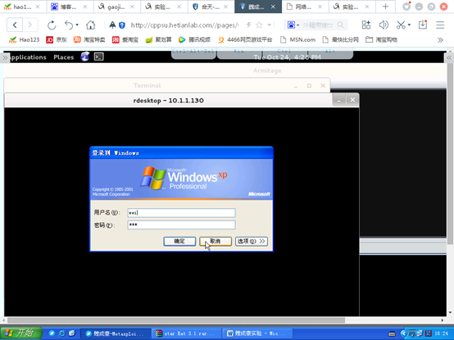The height and width of the screenshot is (340, 454).
Task: Bookmark the page with the star icon
Action: pos(259,25)
